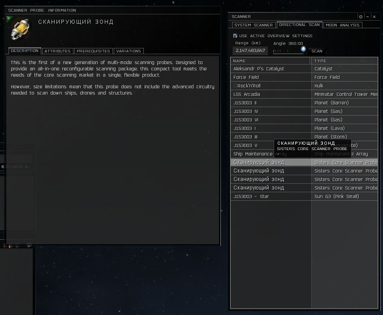Click the Hulk type cell
Viewport: 383px width, 315px height.
344,86
